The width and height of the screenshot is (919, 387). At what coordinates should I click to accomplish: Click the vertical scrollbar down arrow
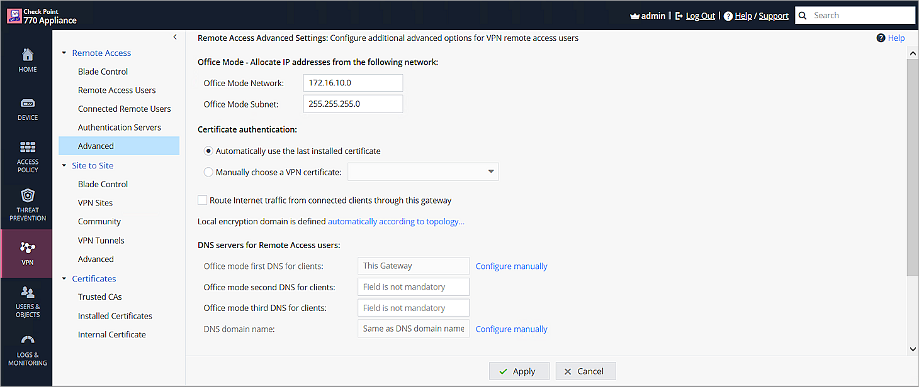tap(913, 349)
